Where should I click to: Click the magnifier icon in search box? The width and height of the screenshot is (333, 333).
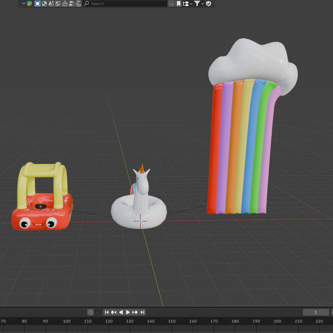click(x=86, y=4)
